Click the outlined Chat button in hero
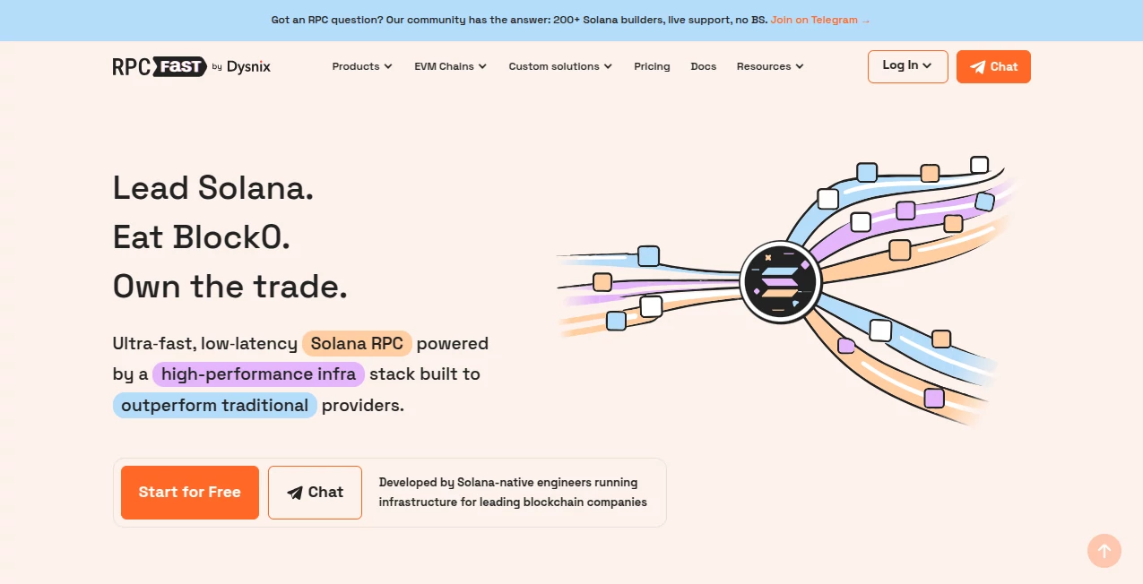Viewport: 1143px width, 584px height. (315, 492)
